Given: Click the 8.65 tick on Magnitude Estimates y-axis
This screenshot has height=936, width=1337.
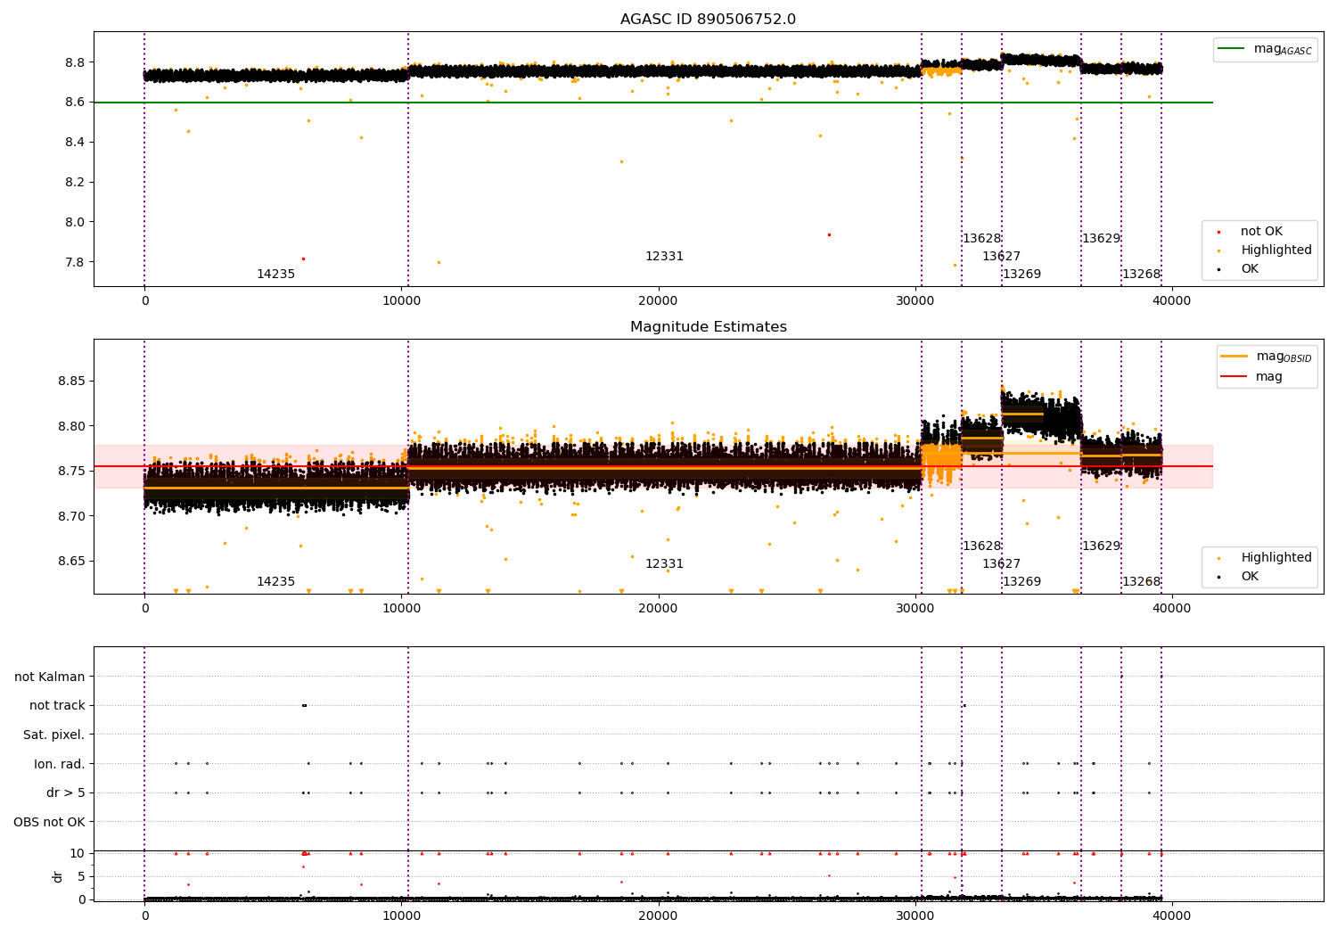Looking at the screenshot, I should point(71,561).
